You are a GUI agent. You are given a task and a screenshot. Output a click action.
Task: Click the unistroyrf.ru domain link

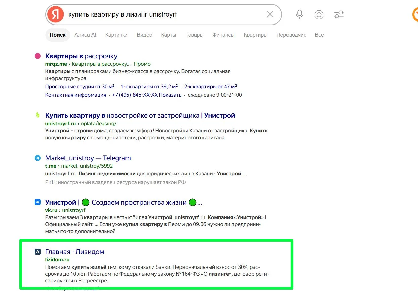click(61, 124)
